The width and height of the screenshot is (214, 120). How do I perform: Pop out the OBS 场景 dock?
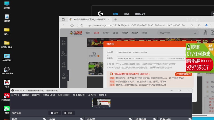click(44, 119)
